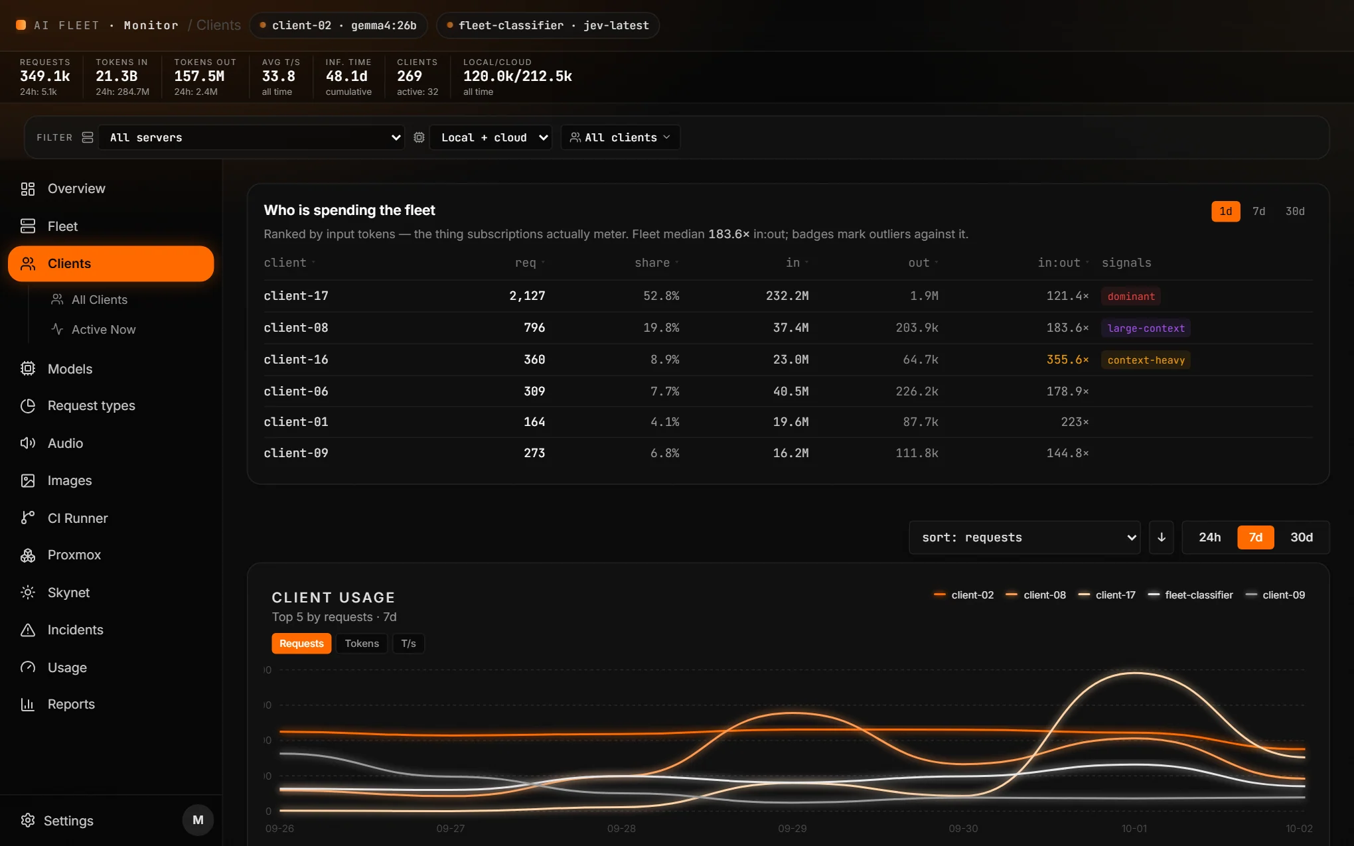The height and width of the screenshot is (846, 1354).
Task: Toggle sort direction arrow button
Action: [1162, 537]
